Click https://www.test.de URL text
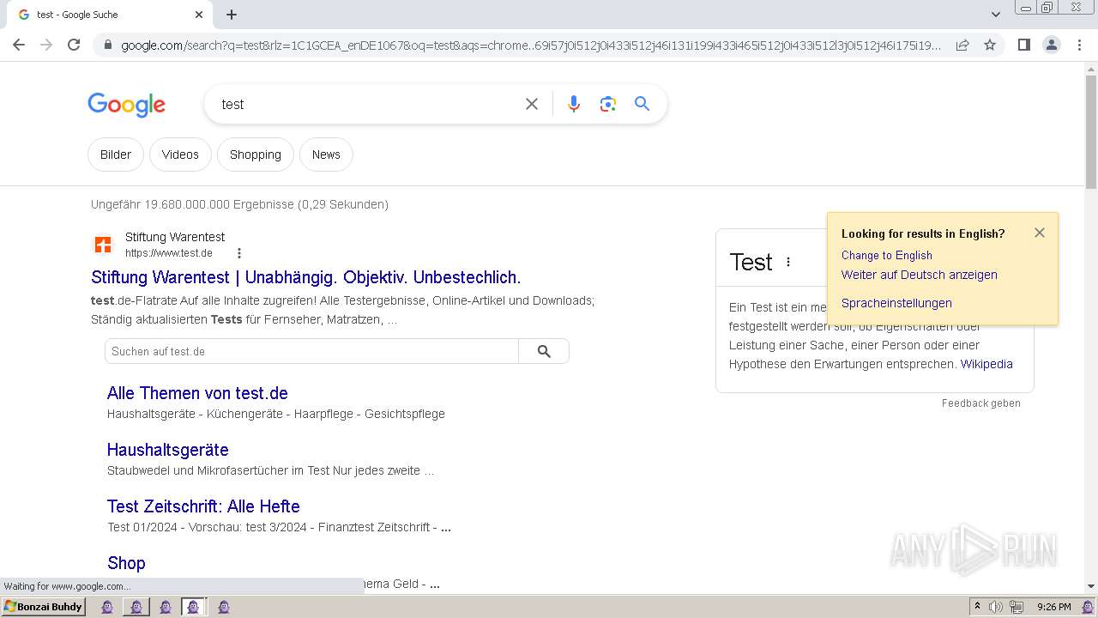 coord(169,253)
